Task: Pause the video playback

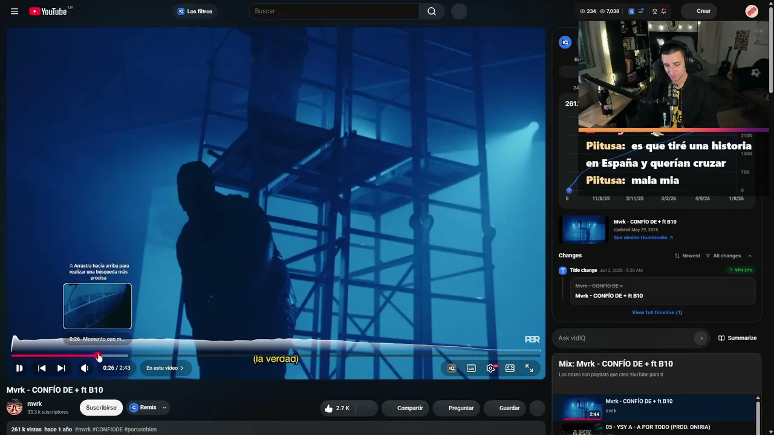Action: pyautogui.click(x=19, y=368)
